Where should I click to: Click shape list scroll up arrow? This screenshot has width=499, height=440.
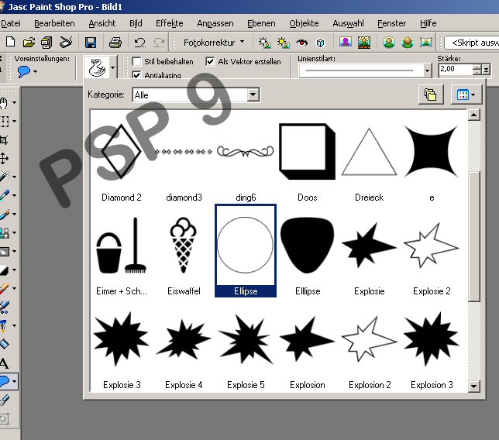474,115
